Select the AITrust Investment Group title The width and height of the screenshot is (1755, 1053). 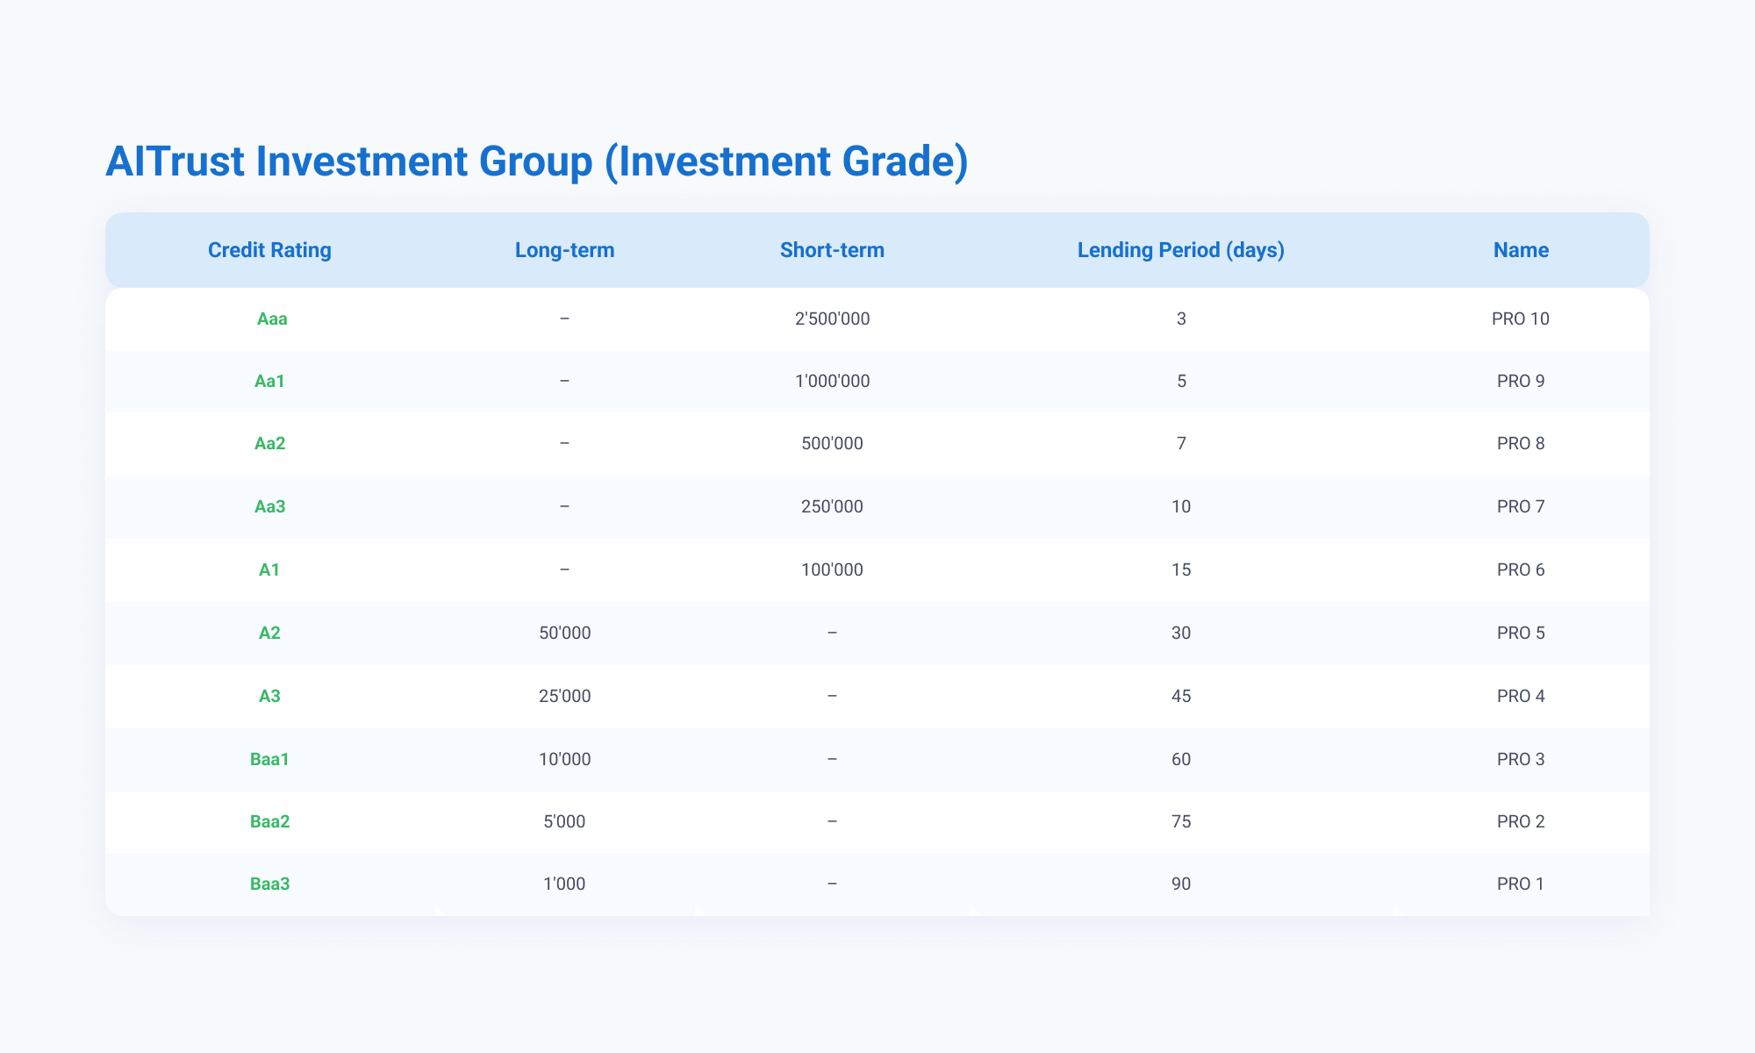point(537,162)
